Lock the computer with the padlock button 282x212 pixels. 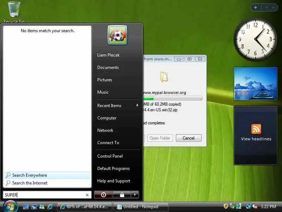(122, 195)
